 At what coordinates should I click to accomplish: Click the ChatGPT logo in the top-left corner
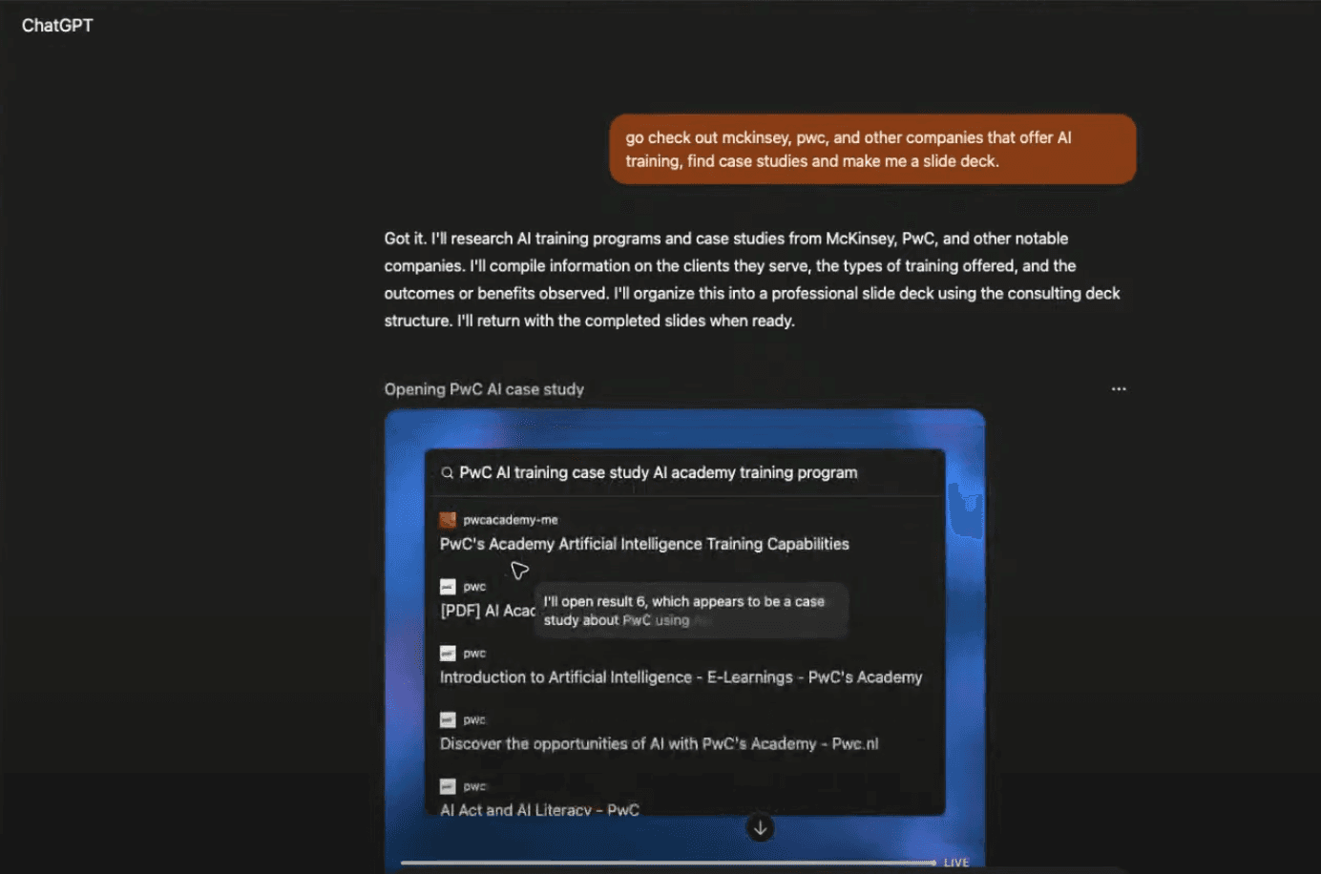(56, 25)
